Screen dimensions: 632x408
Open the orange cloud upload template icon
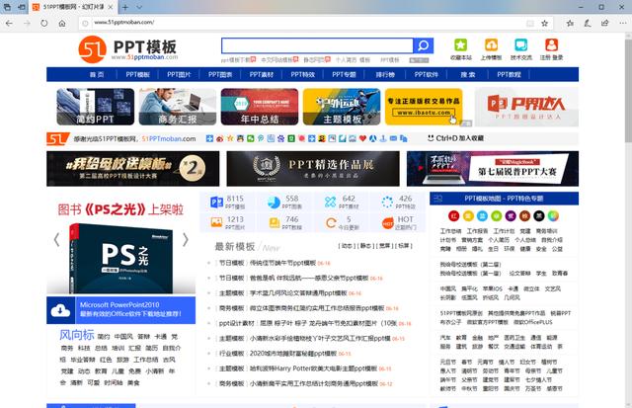click(491, 44)
